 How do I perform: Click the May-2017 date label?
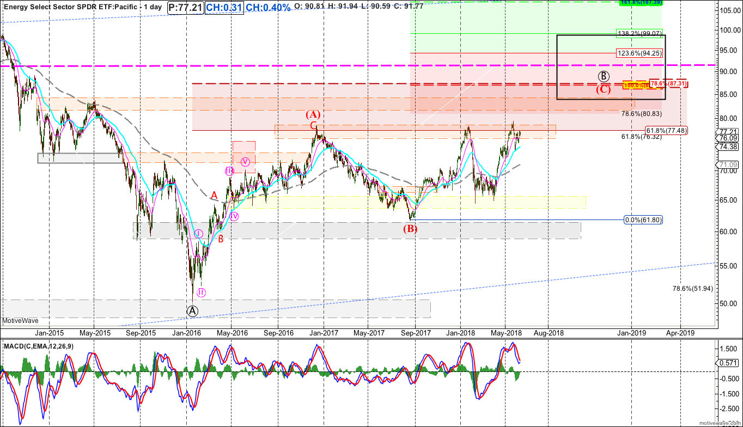(369, 332)
